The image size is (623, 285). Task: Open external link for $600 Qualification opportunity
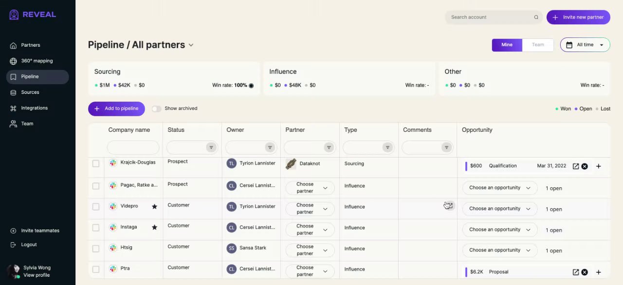[575, 166]
